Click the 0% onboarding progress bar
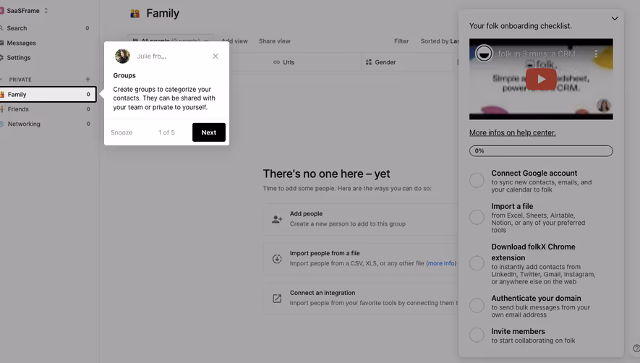The height and width of the screenshot is (363, 640). (541, 150)
